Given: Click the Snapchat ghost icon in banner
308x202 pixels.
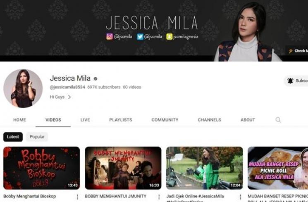Looking at the screenshot, I should point(170,36).
